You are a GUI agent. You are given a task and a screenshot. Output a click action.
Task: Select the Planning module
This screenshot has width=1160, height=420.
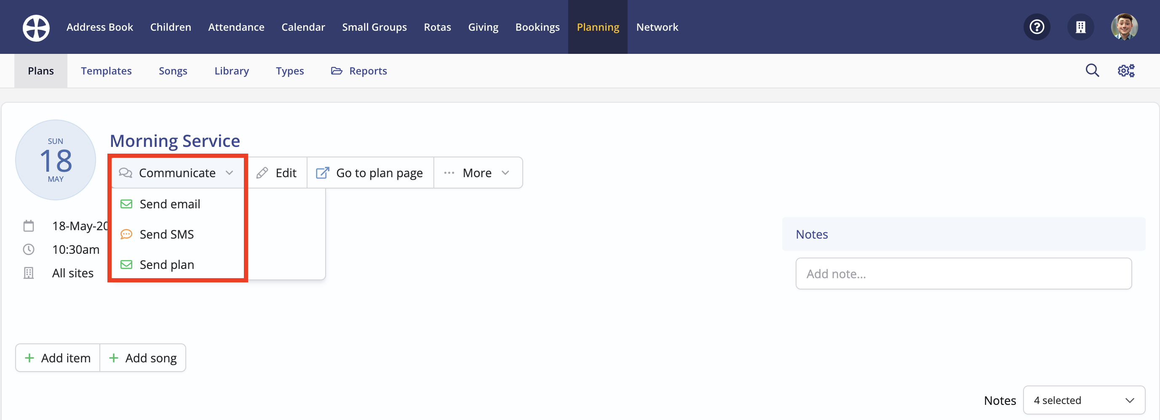[x=598, y=27]
